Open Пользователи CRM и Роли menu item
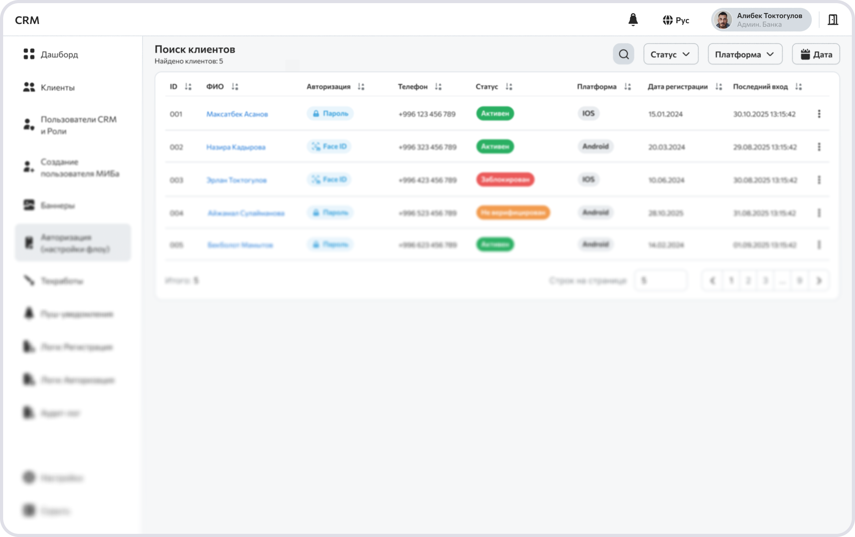Viewport: 855px width, 537px height. coord(78,125)
